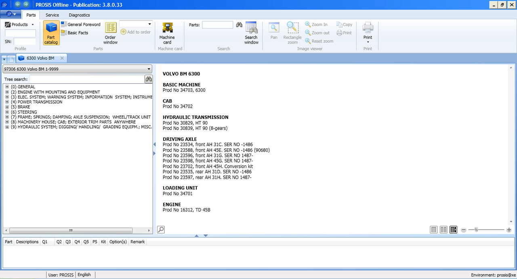Expand (9) HYDRAULIC SYSTEM node
The height and width of the screenshot is (279, 517).
7,127
